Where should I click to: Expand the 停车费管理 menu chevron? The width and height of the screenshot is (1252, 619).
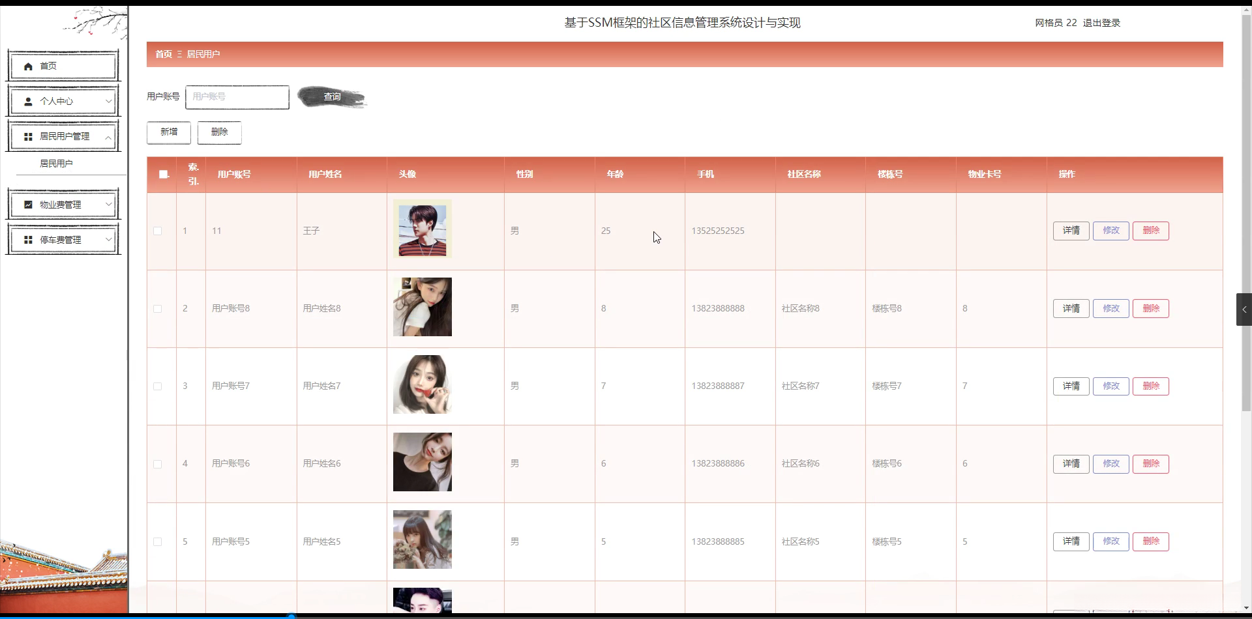pos(108,240)
